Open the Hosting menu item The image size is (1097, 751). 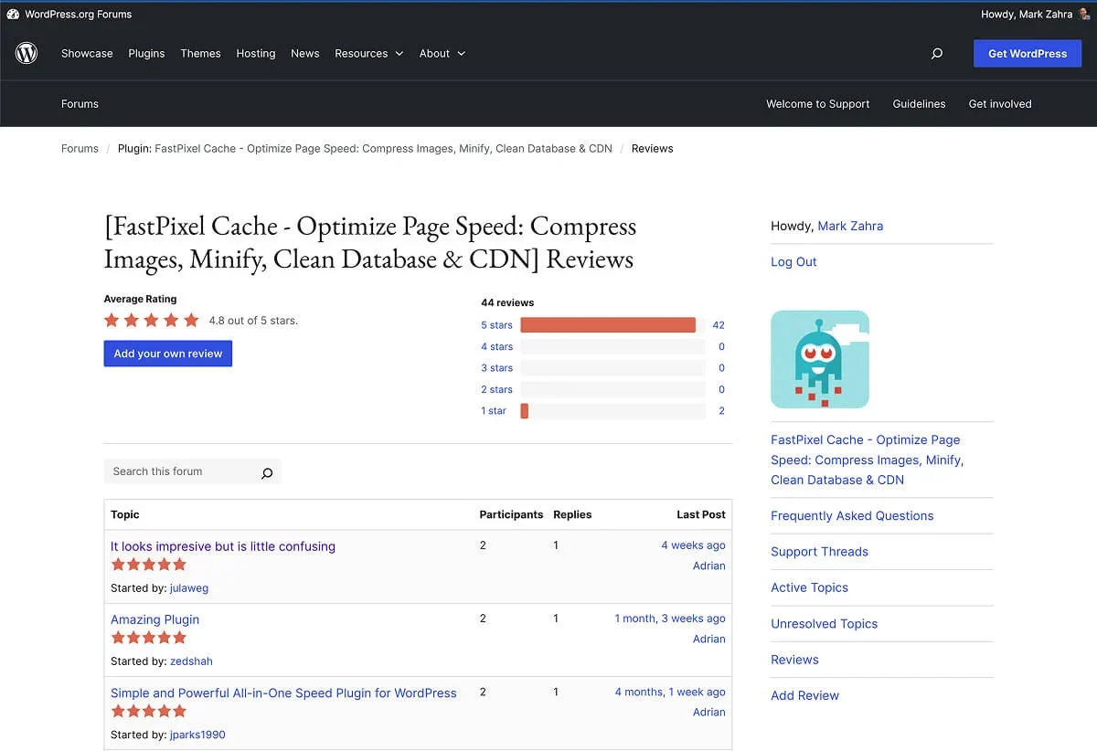[x=256, y=54]
